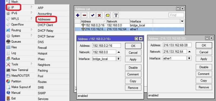Collapse Network field arrow next to 216.133.162.64
Image resolution: width=216 pixels, height=101 pixels.
190,52
